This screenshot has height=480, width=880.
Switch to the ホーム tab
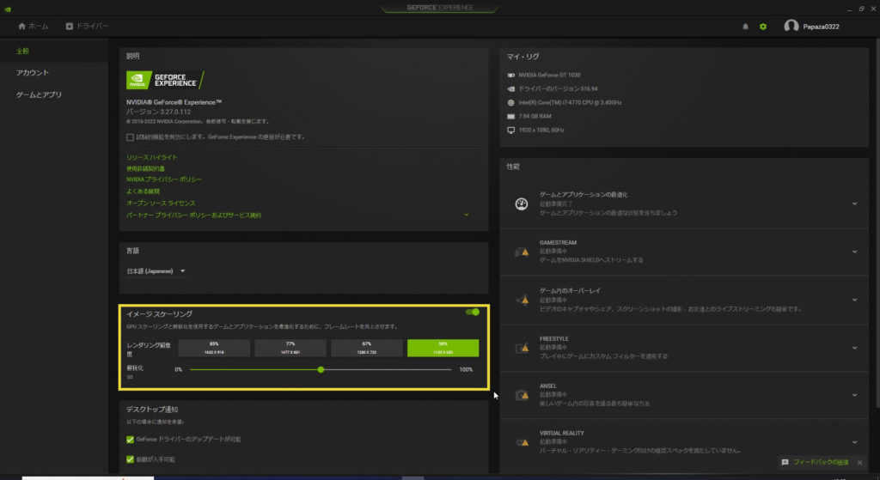[x=33, y=27]
